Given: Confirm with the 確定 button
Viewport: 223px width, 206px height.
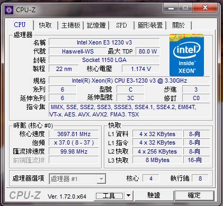Looking at the screenshot, I should (194, 195).
